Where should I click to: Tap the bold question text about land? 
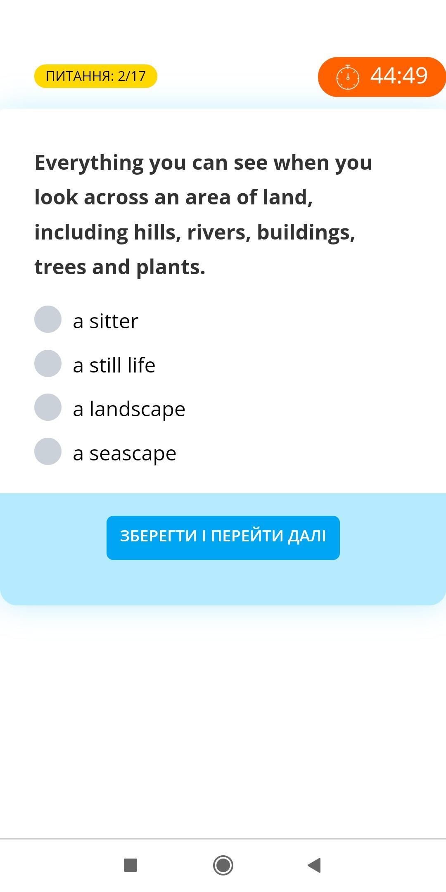(x=203, y=214)
